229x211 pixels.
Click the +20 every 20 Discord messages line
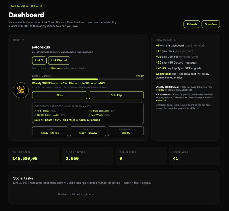(x=176, y=62)
